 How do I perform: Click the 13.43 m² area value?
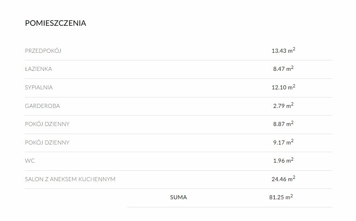pos(284,50)
